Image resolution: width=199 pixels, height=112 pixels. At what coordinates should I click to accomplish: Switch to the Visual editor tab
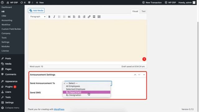tap(135, 11)
